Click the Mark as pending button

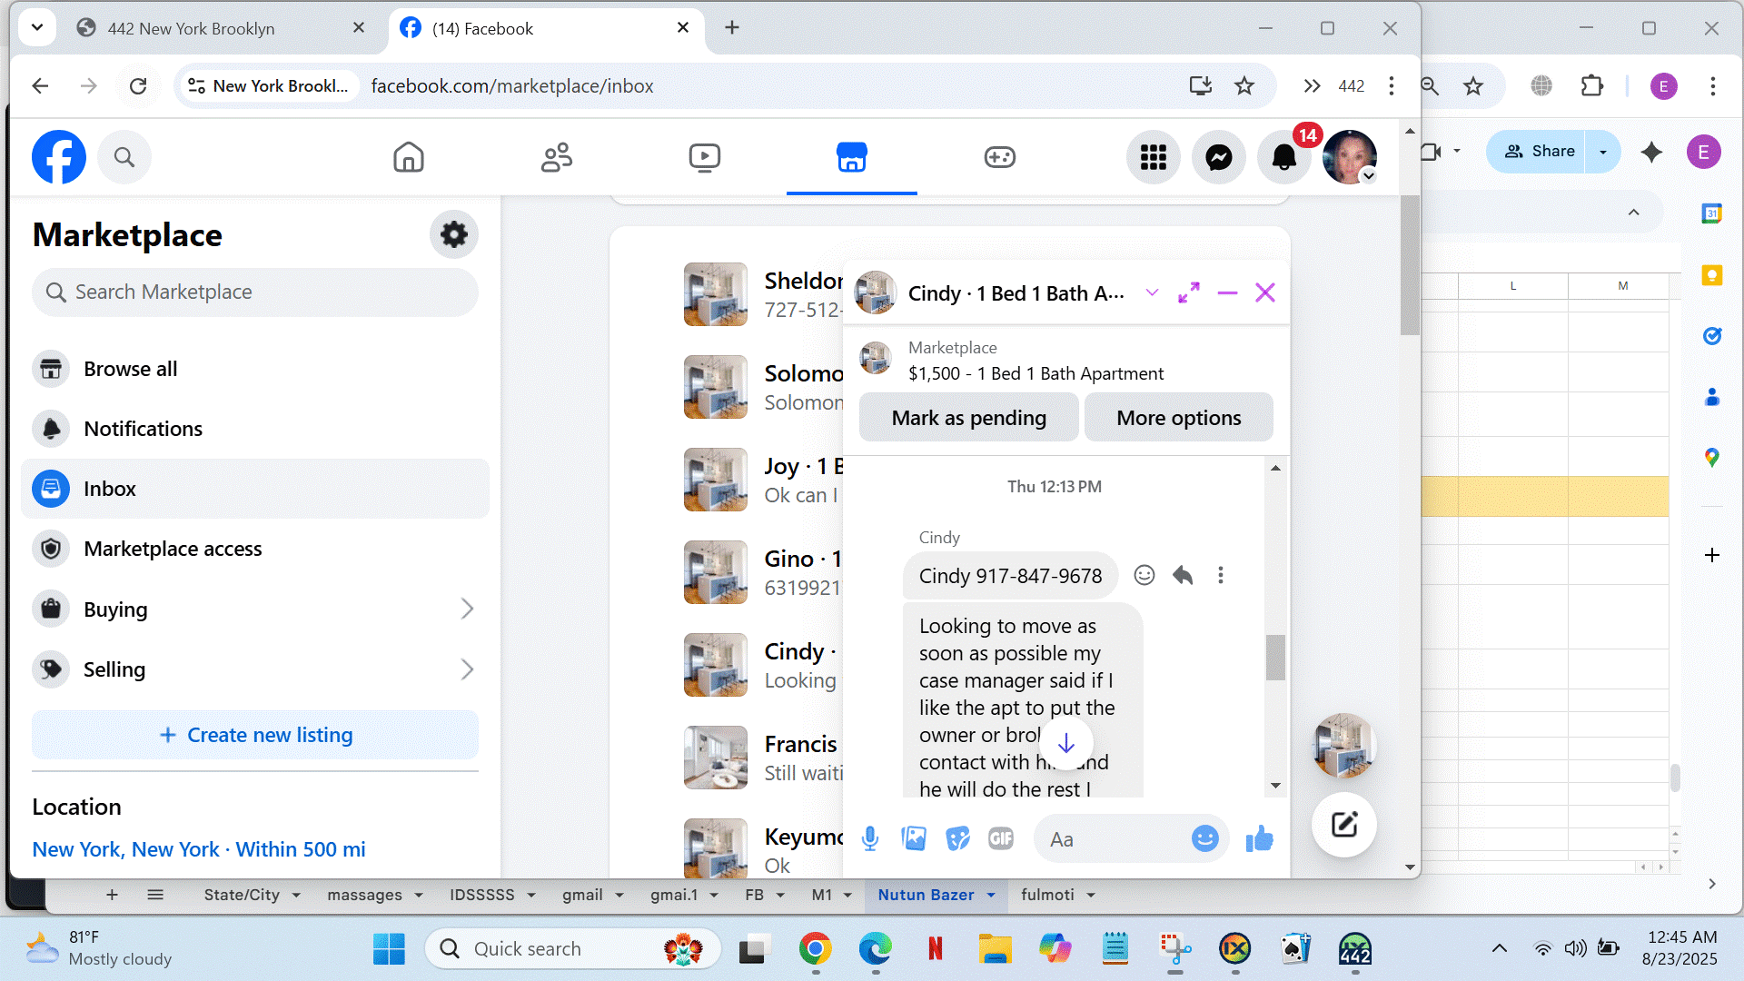(x=968, y=418)
